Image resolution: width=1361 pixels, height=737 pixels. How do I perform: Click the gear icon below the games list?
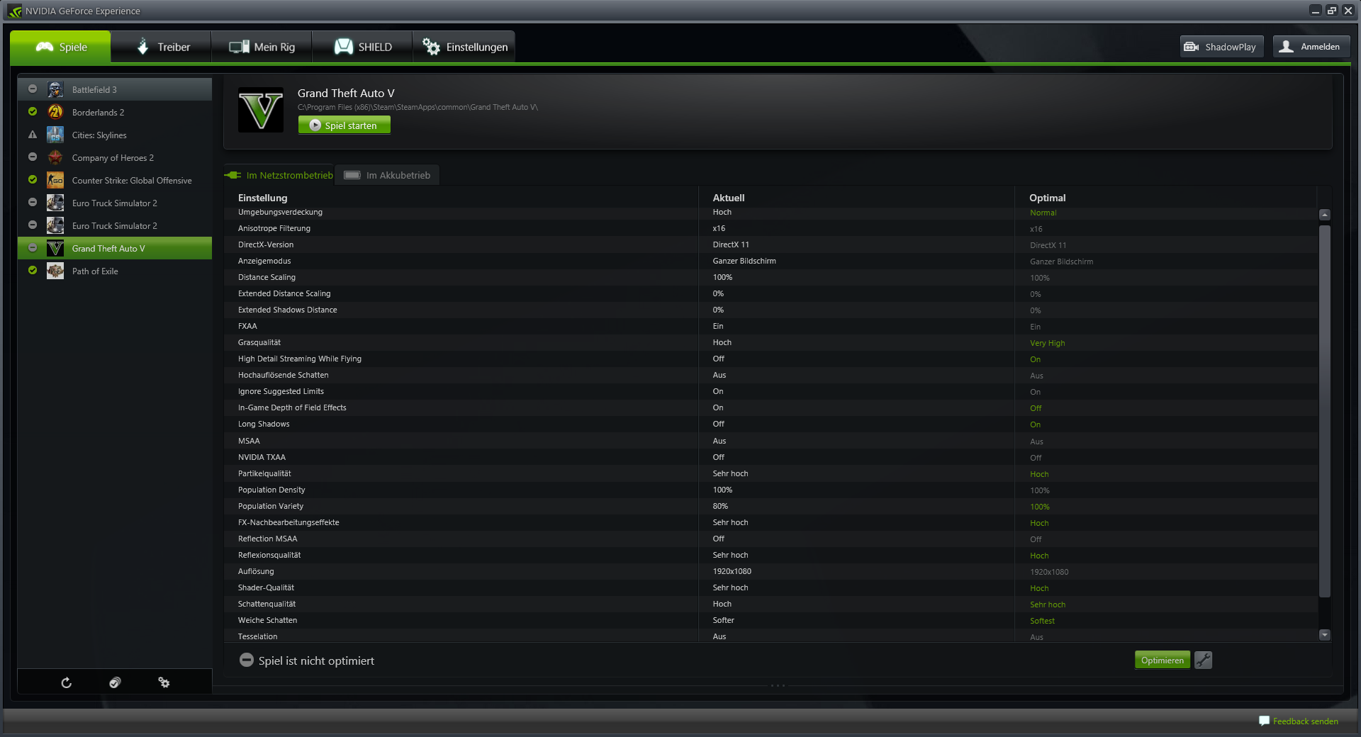(164, 682)
